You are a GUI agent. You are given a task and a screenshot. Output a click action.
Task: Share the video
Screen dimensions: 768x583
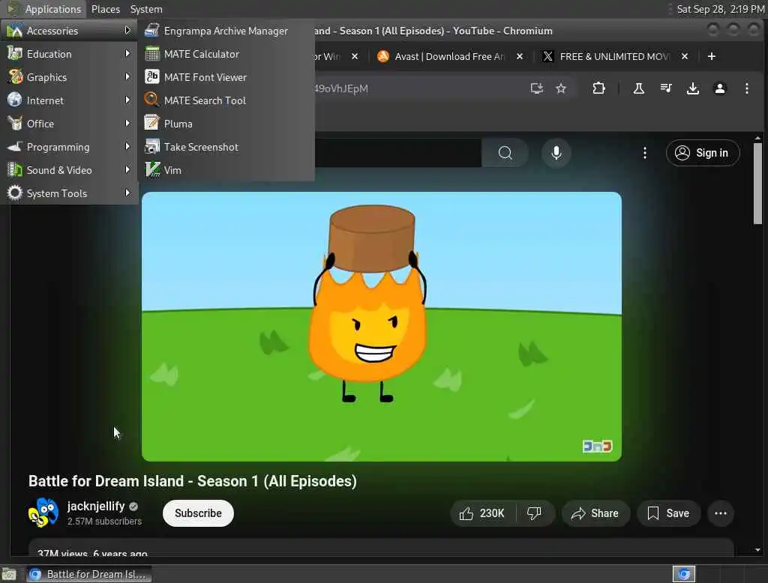[x=595, y=513]
